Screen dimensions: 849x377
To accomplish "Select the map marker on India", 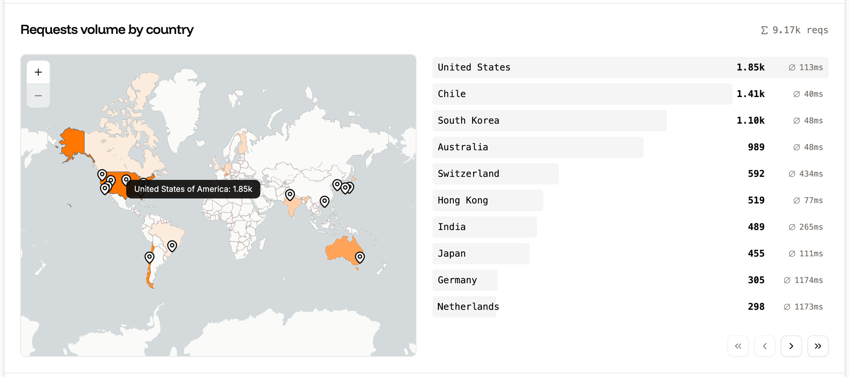I will click(289, 193).
